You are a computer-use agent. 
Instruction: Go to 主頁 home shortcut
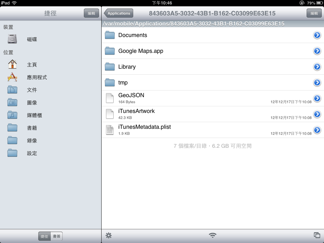pos(13,65)
